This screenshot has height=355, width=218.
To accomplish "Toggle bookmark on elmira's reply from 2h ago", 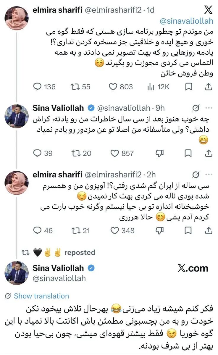I will [x=188, y=230].
